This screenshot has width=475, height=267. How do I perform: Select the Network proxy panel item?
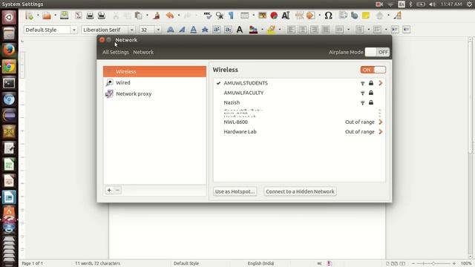click(x=154, y=94)
